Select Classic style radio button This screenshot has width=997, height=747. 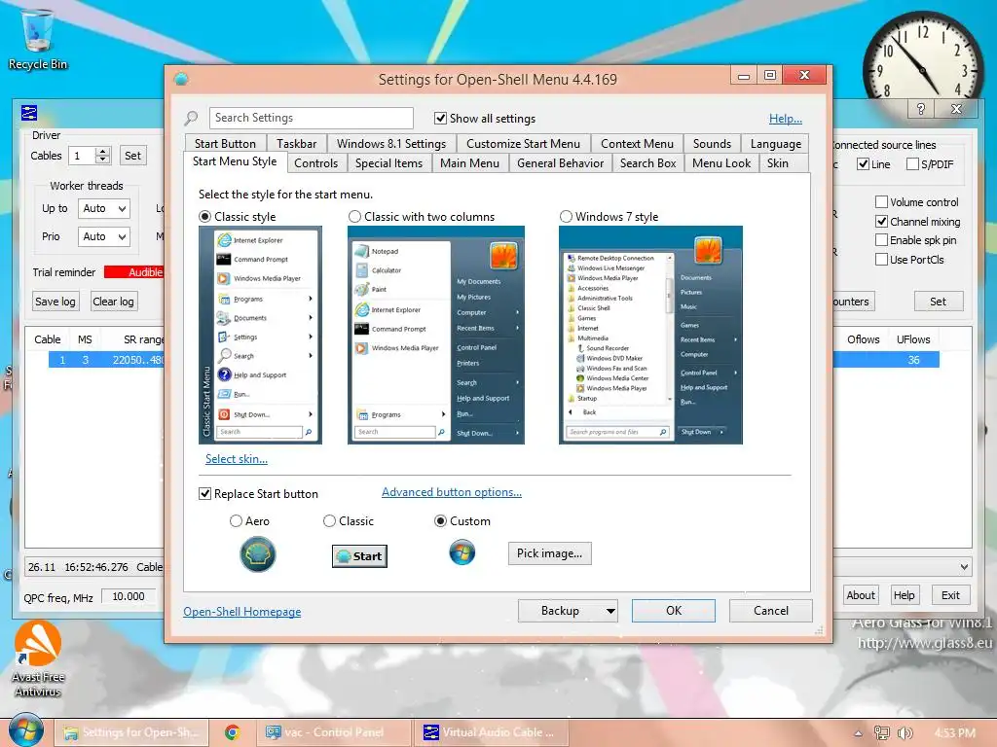point(205,217)
